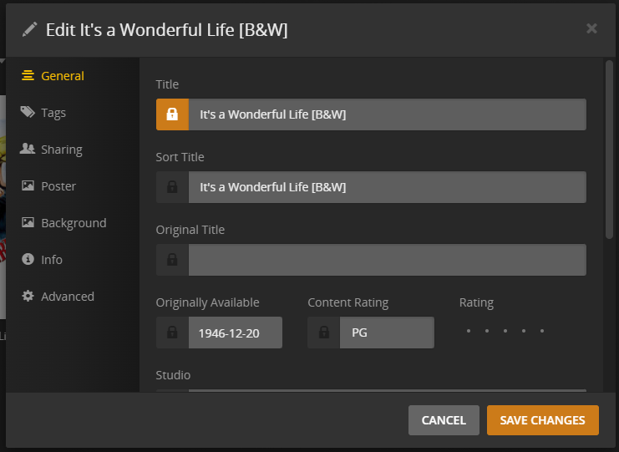Viewport: 619px width, 452px height.
Task: Click the Advanced gear icon
Action: click(28, 296)
